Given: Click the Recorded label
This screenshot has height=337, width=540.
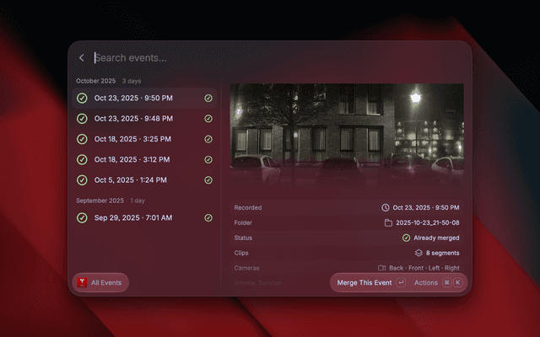Looking at the screenshot, I should (248, 208).
